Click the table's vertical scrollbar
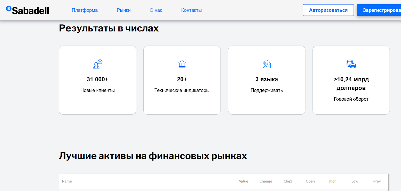Viewport: 401px width, 191px height. (x=389, y=182)
